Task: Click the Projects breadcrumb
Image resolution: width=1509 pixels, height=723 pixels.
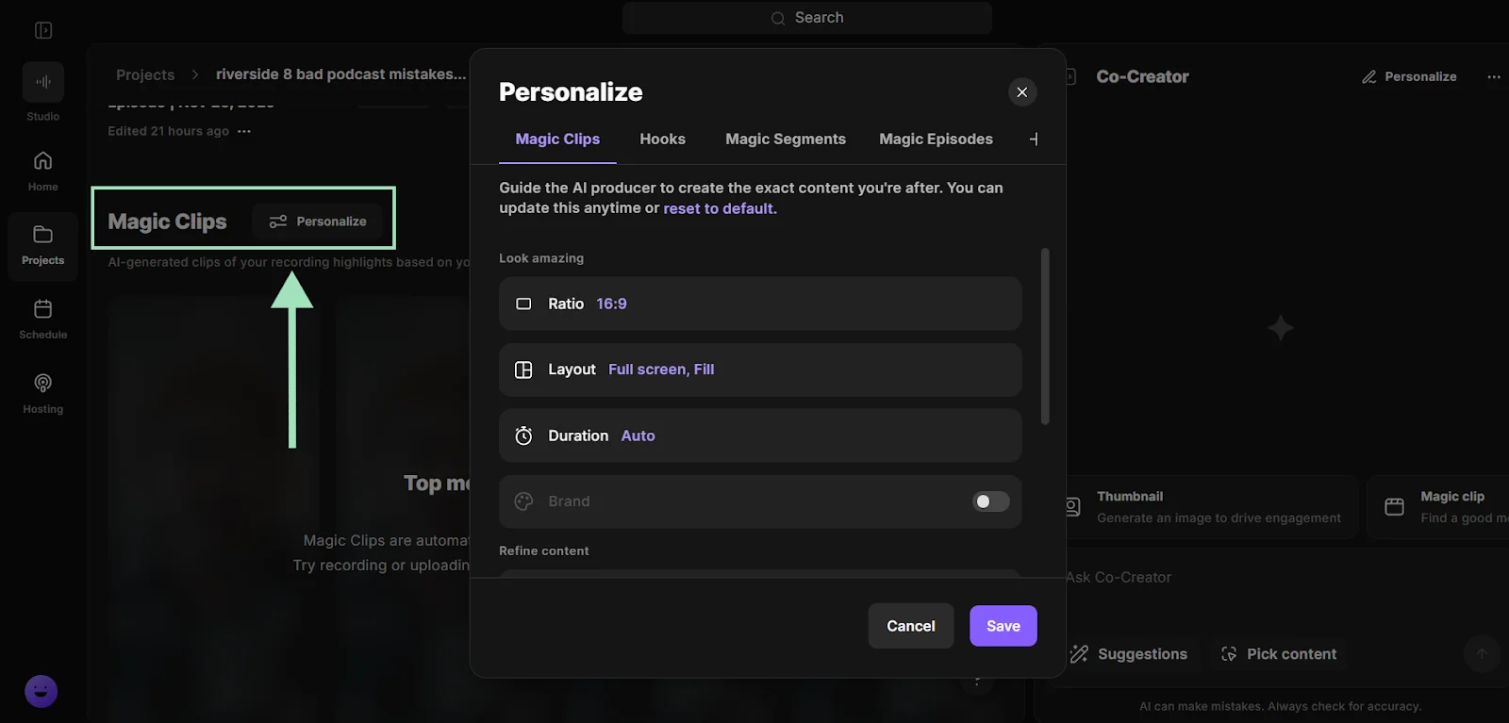Action: (145, 74)
